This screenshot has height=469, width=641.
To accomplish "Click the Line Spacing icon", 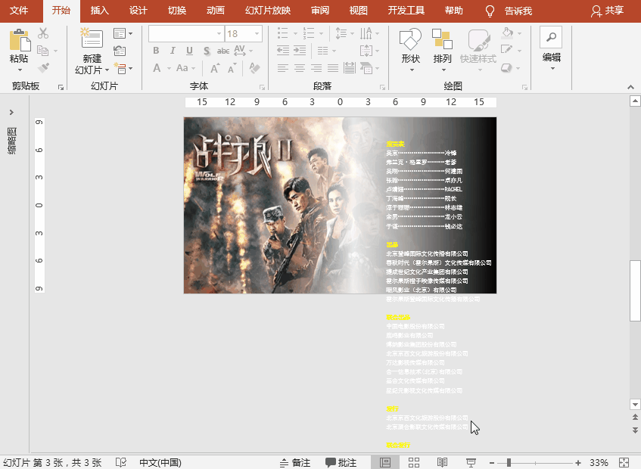I will [x=341, y=33].
